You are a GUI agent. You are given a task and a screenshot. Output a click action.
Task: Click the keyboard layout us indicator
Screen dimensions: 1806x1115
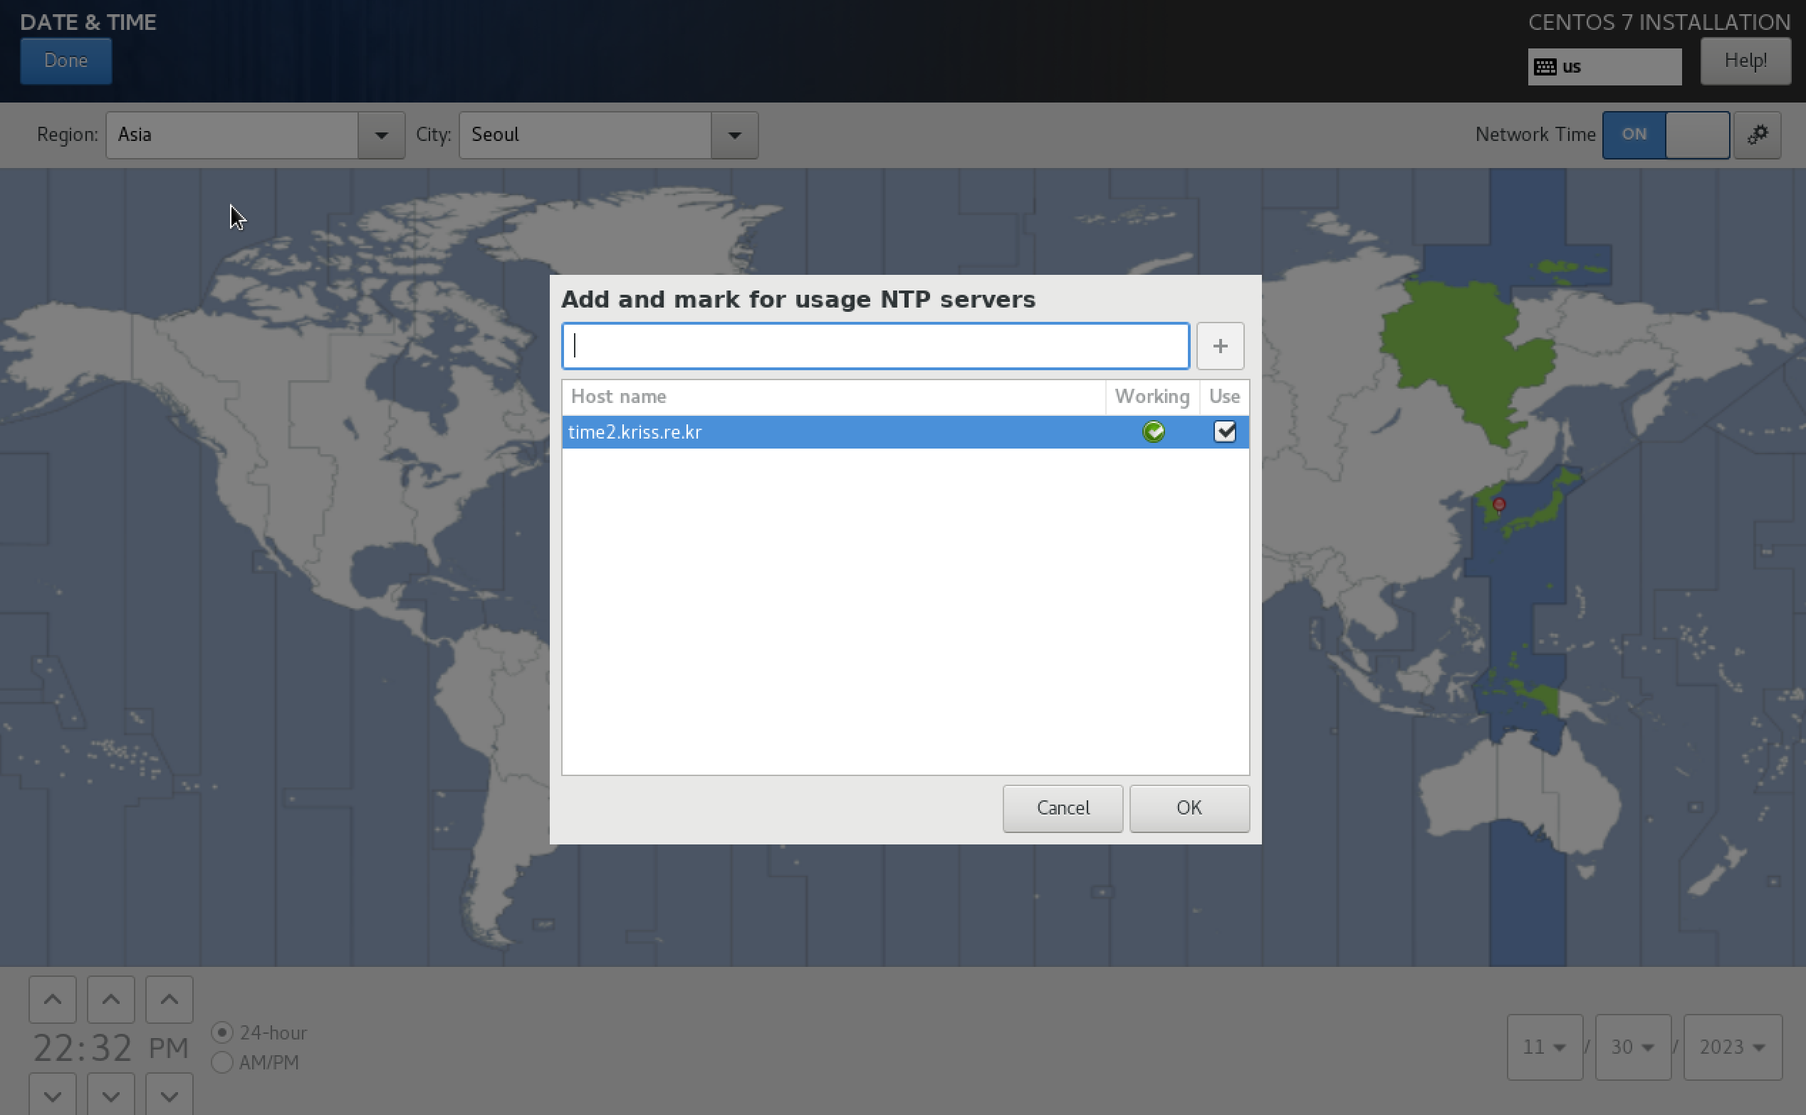[x=1604, y=67]
